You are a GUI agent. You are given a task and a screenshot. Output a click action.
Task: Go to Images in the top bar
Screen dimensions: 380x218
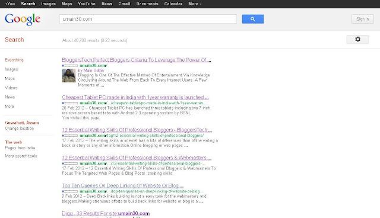pyautogui.click(x=48, y=4)
